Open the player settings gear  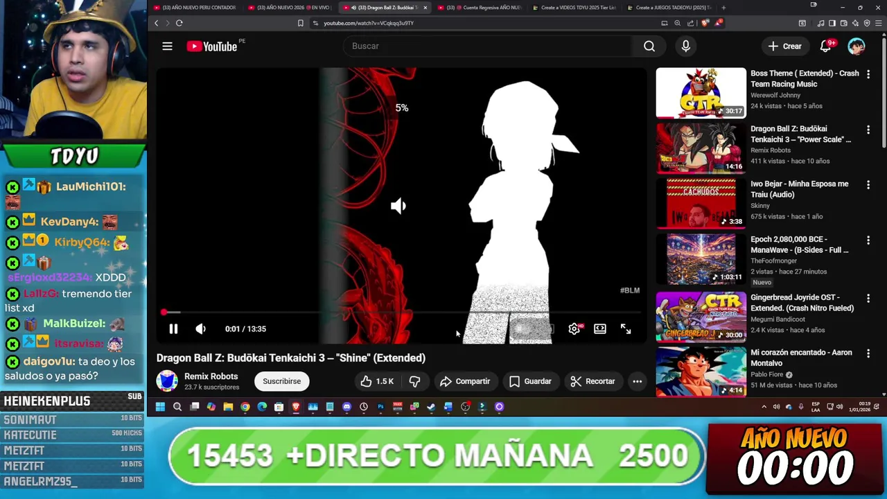(x=574, y=329)
